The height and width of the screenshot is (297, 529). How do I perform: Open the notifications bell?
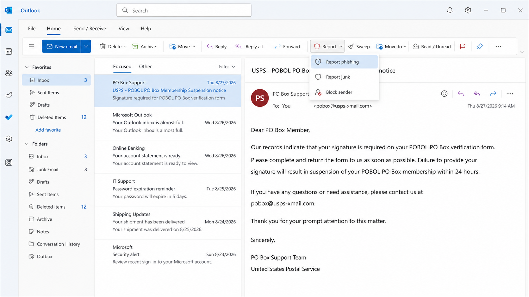point(450,10)
